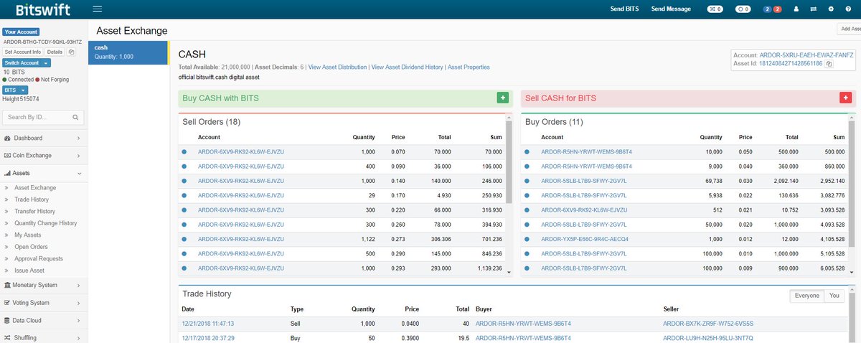Open Asset Id 18124084271428561186 link

click(x=791, y=64)
